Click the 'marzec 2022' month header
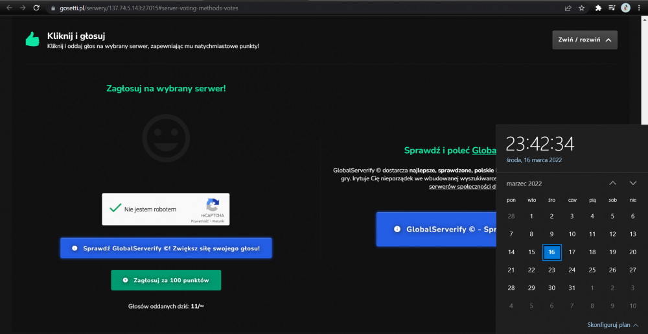The image size is (648, 334). pos(524,184)
